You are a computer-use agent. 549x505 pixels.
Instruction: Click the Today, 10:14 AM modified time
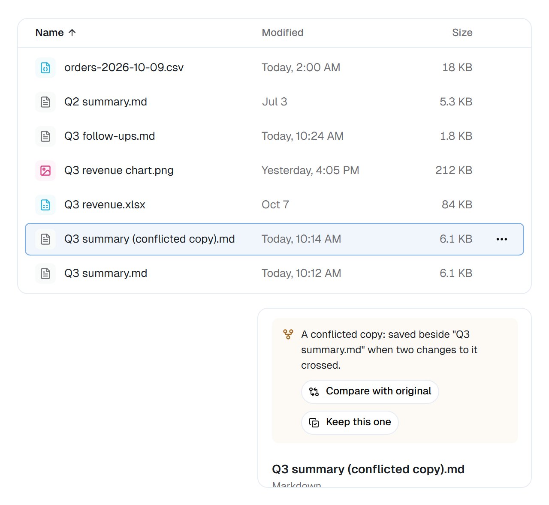(302, 239)
